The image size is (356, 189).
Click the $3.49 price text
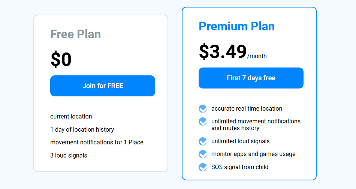click(x=223, y=52)
